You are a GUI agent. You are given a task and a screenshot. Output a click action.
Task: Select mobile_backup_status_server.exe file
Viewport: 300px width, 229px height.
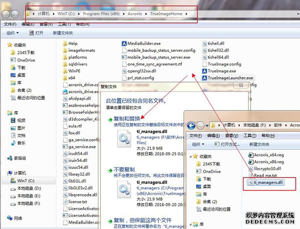click(x=156, y=57)
